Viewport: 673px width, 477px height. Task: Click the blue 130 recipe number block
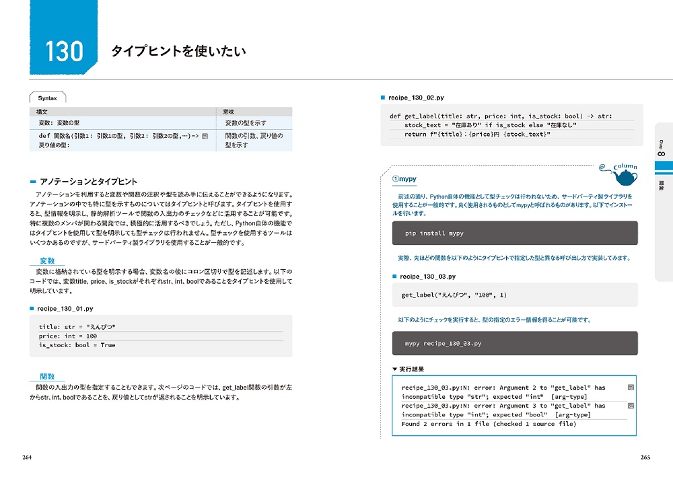63,37
